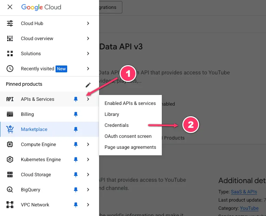Screen dimensions: 266x216
Task: Expand the VPC Network submenu chevron
Action: [88, 205]
